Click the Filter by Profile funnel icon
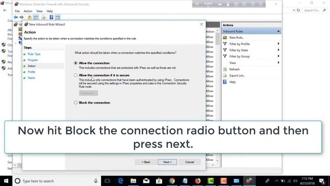The image size is (330, 186). [x=225, y=44]
